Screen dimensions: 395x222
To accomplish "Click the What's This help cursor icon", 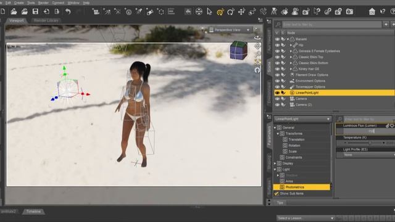I will pyautogui.click(x=383, y=12).
